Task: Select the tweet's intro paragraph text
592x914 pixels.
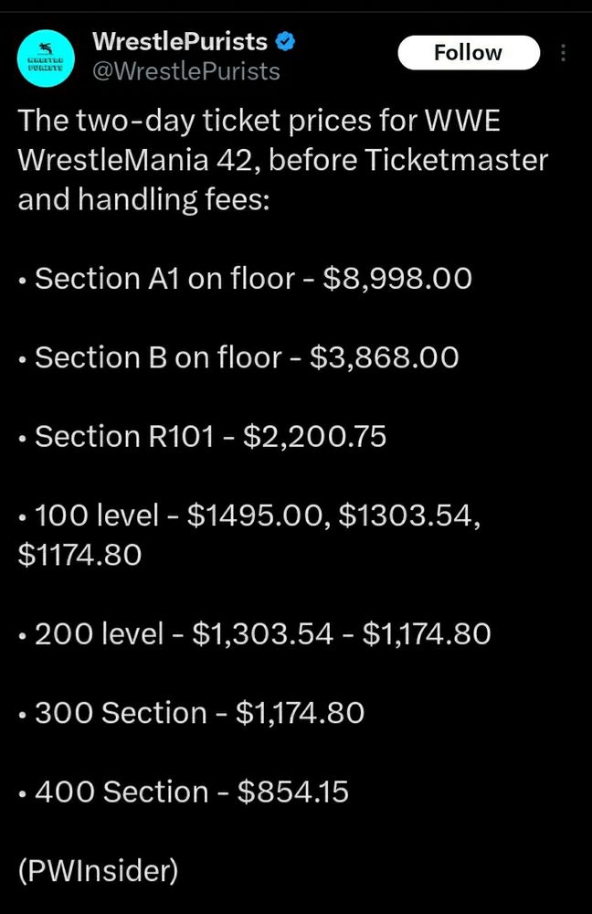Action: tap(282, 160)
